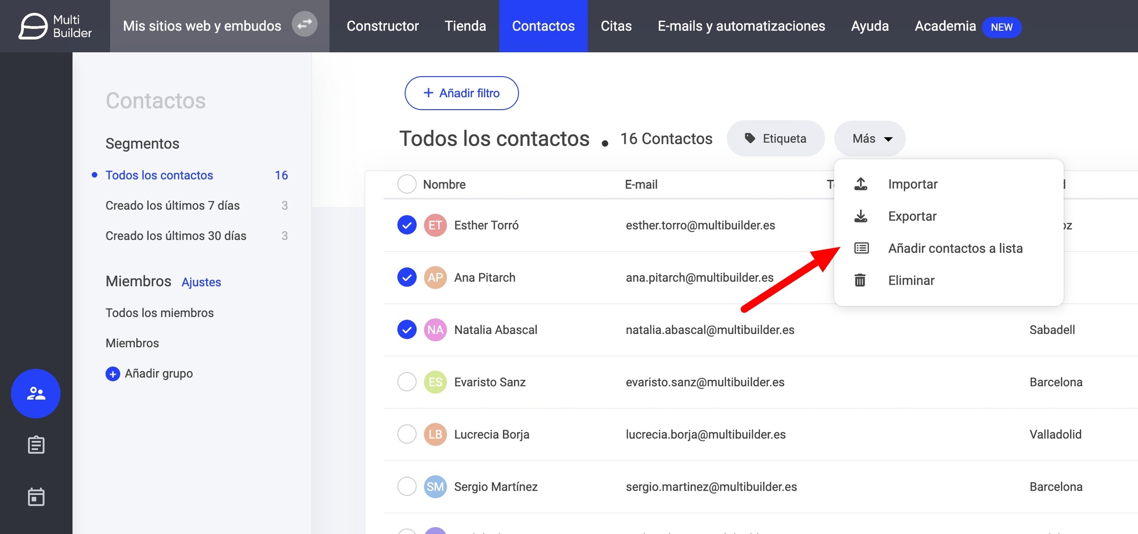Click the Eliminar trash icon
Image resolution: width=1138 pixels, height=534 pixels.
coord(860,280)
